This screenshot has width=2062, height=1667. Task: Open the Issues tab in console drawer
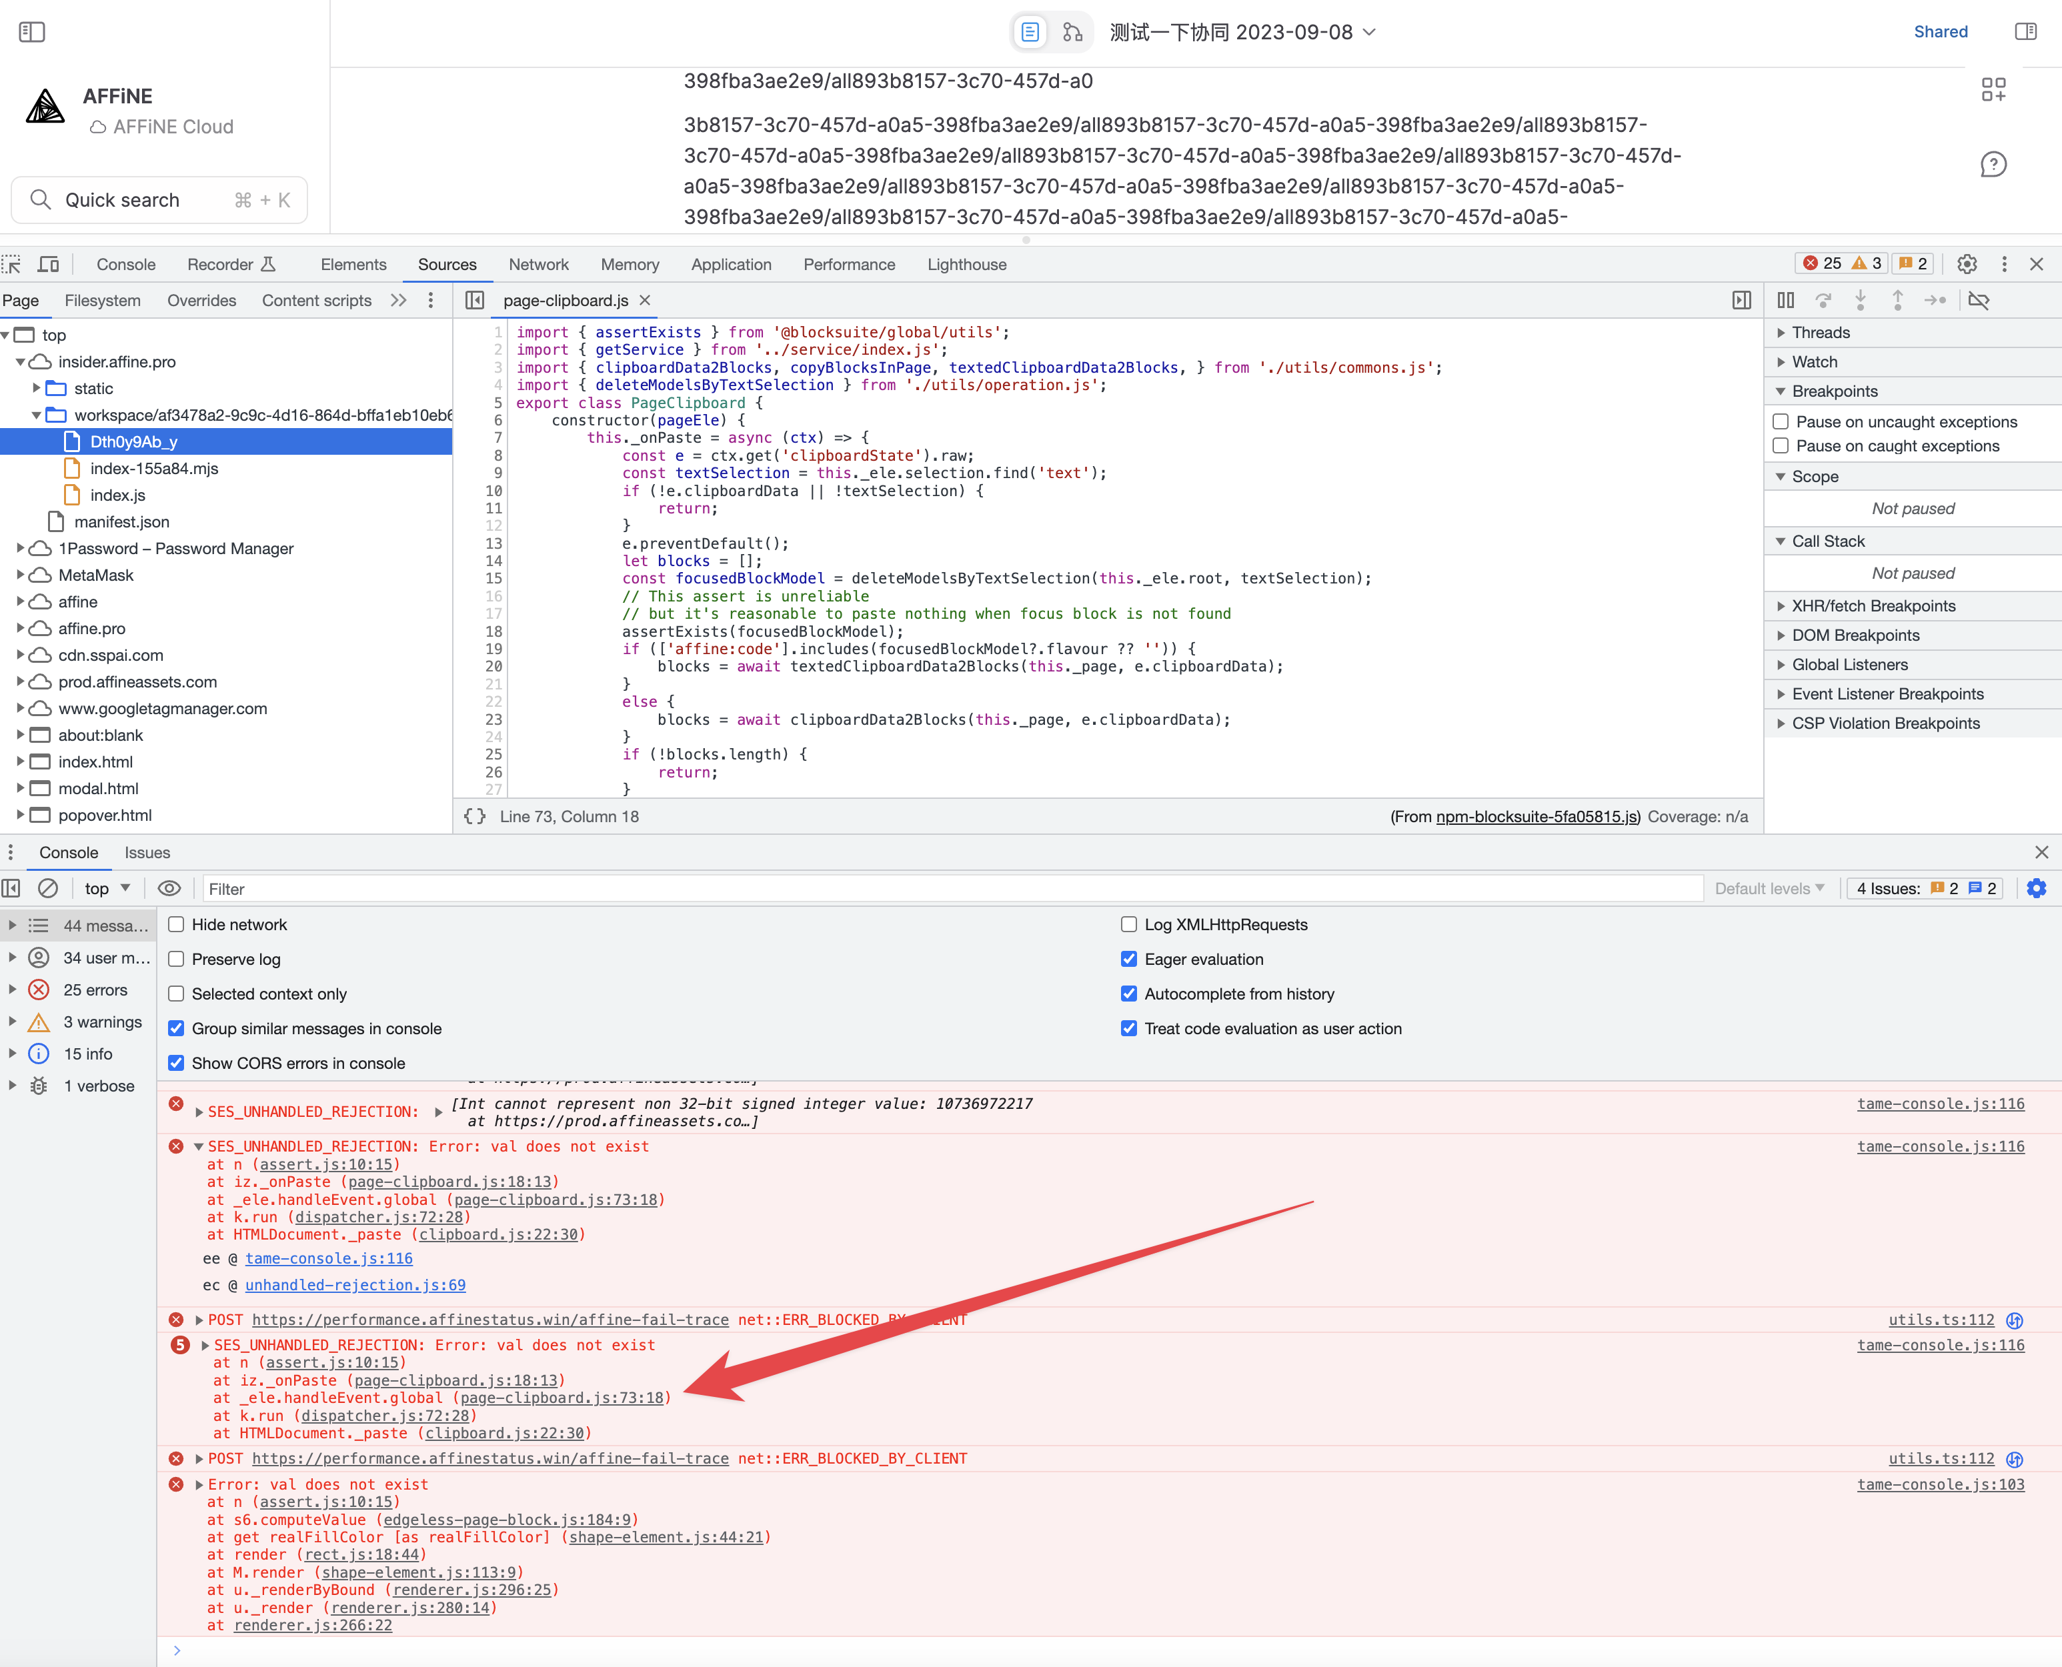(x=147, y=852)
